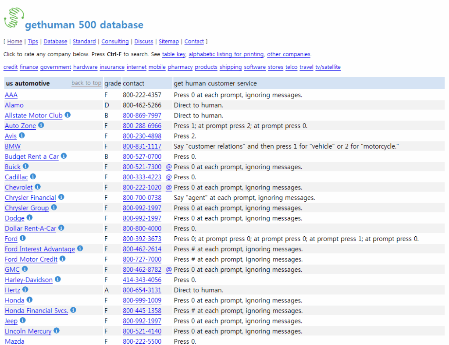The image size is (449, 345).
Task: Click the gethuman logo icon
Action: pos(13,18)
